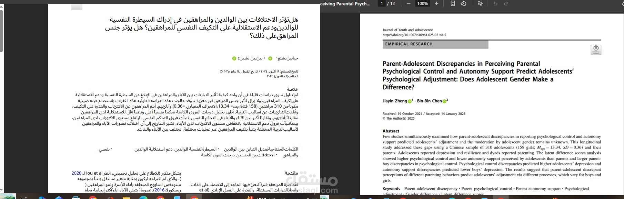Viewport: 624px width, 199px height.
Task: Click the page number field showing 1
Action: 381,3
